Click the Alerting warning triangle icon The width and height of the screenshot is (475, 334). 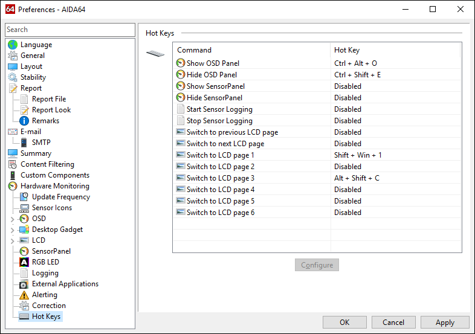(x=24, y=295)
